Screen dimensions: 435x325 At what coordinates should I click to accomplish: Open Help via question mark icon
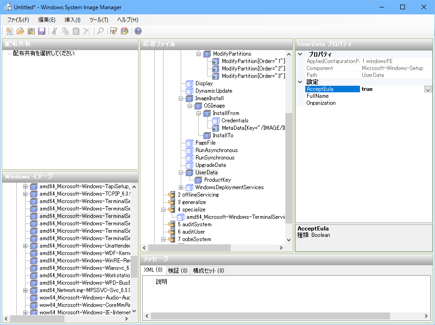click(138, 31)
